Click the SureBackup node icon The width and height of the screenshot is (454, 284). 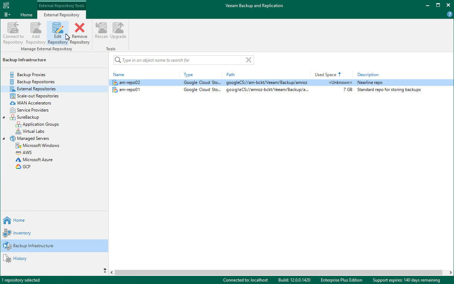[x=13, y=117]
